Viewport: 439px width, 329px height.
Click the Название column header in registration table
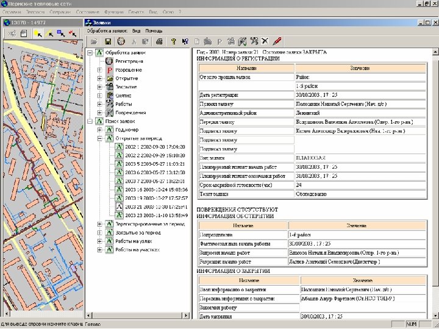point(246,68)
